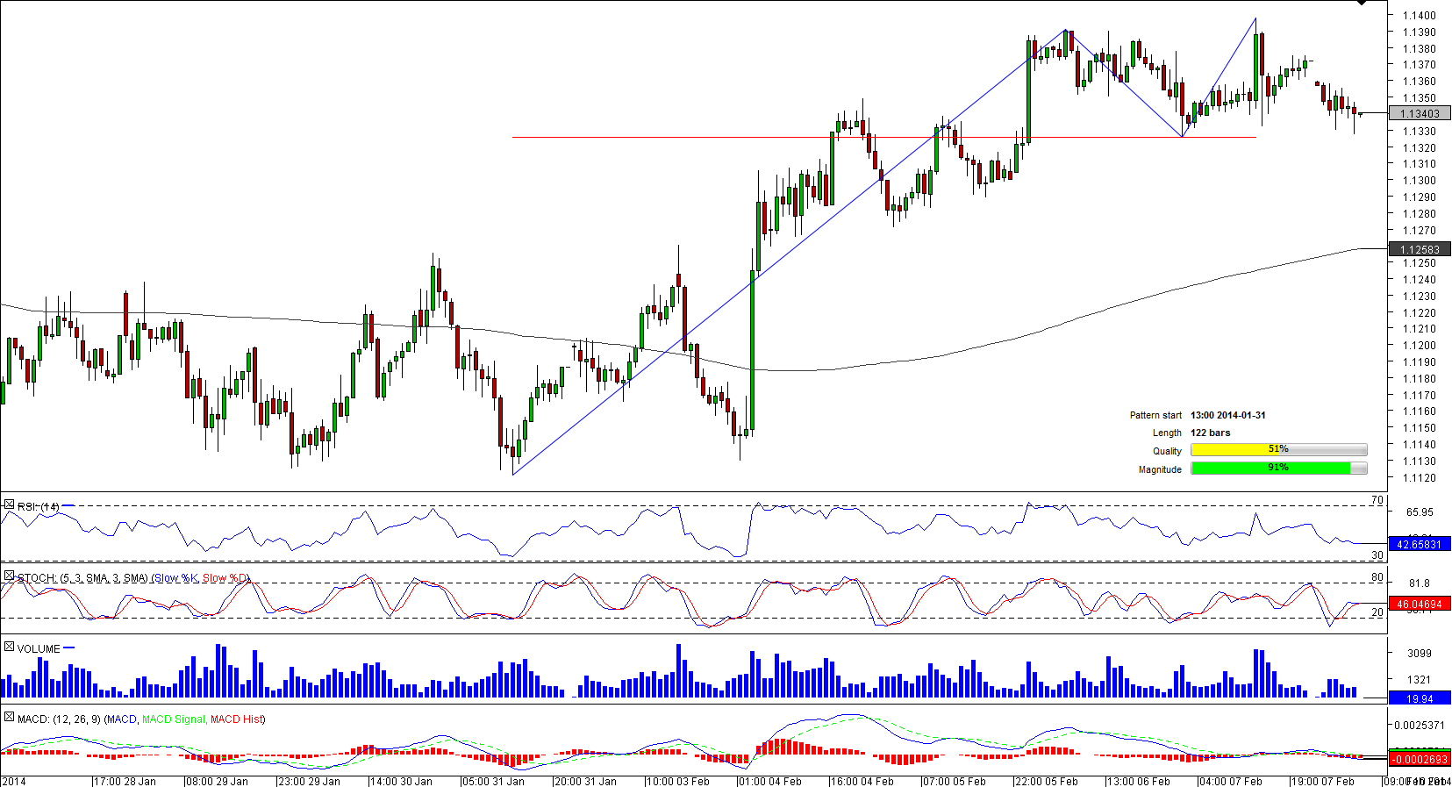Click the blue VOLUME legend dash
1452x787 pixels.
(69, 648)
